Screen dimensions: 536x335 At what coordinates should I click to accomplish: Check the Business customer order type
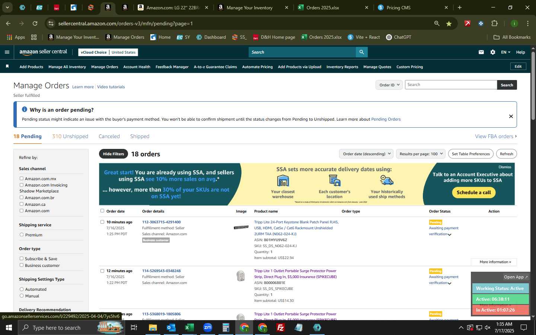coord(22,265)
